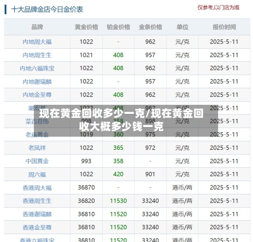The width and height of the screenshot is (253, 242).
Task: Select platinum price 11520 in 香港谢瑞麟 row
Action: [x=118, y=214]
